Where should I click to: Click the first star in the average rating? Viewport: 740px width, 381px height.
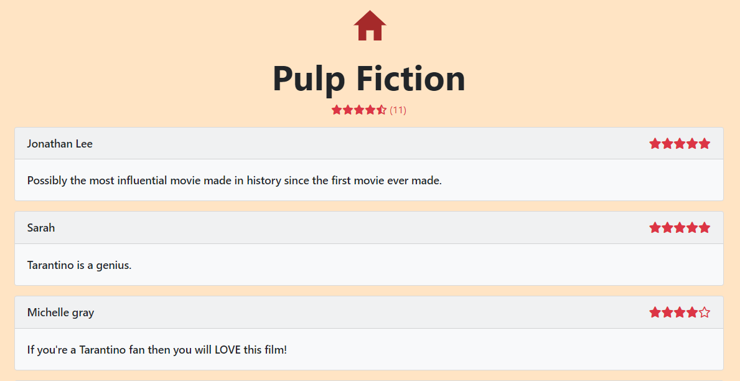coord(336,109)
